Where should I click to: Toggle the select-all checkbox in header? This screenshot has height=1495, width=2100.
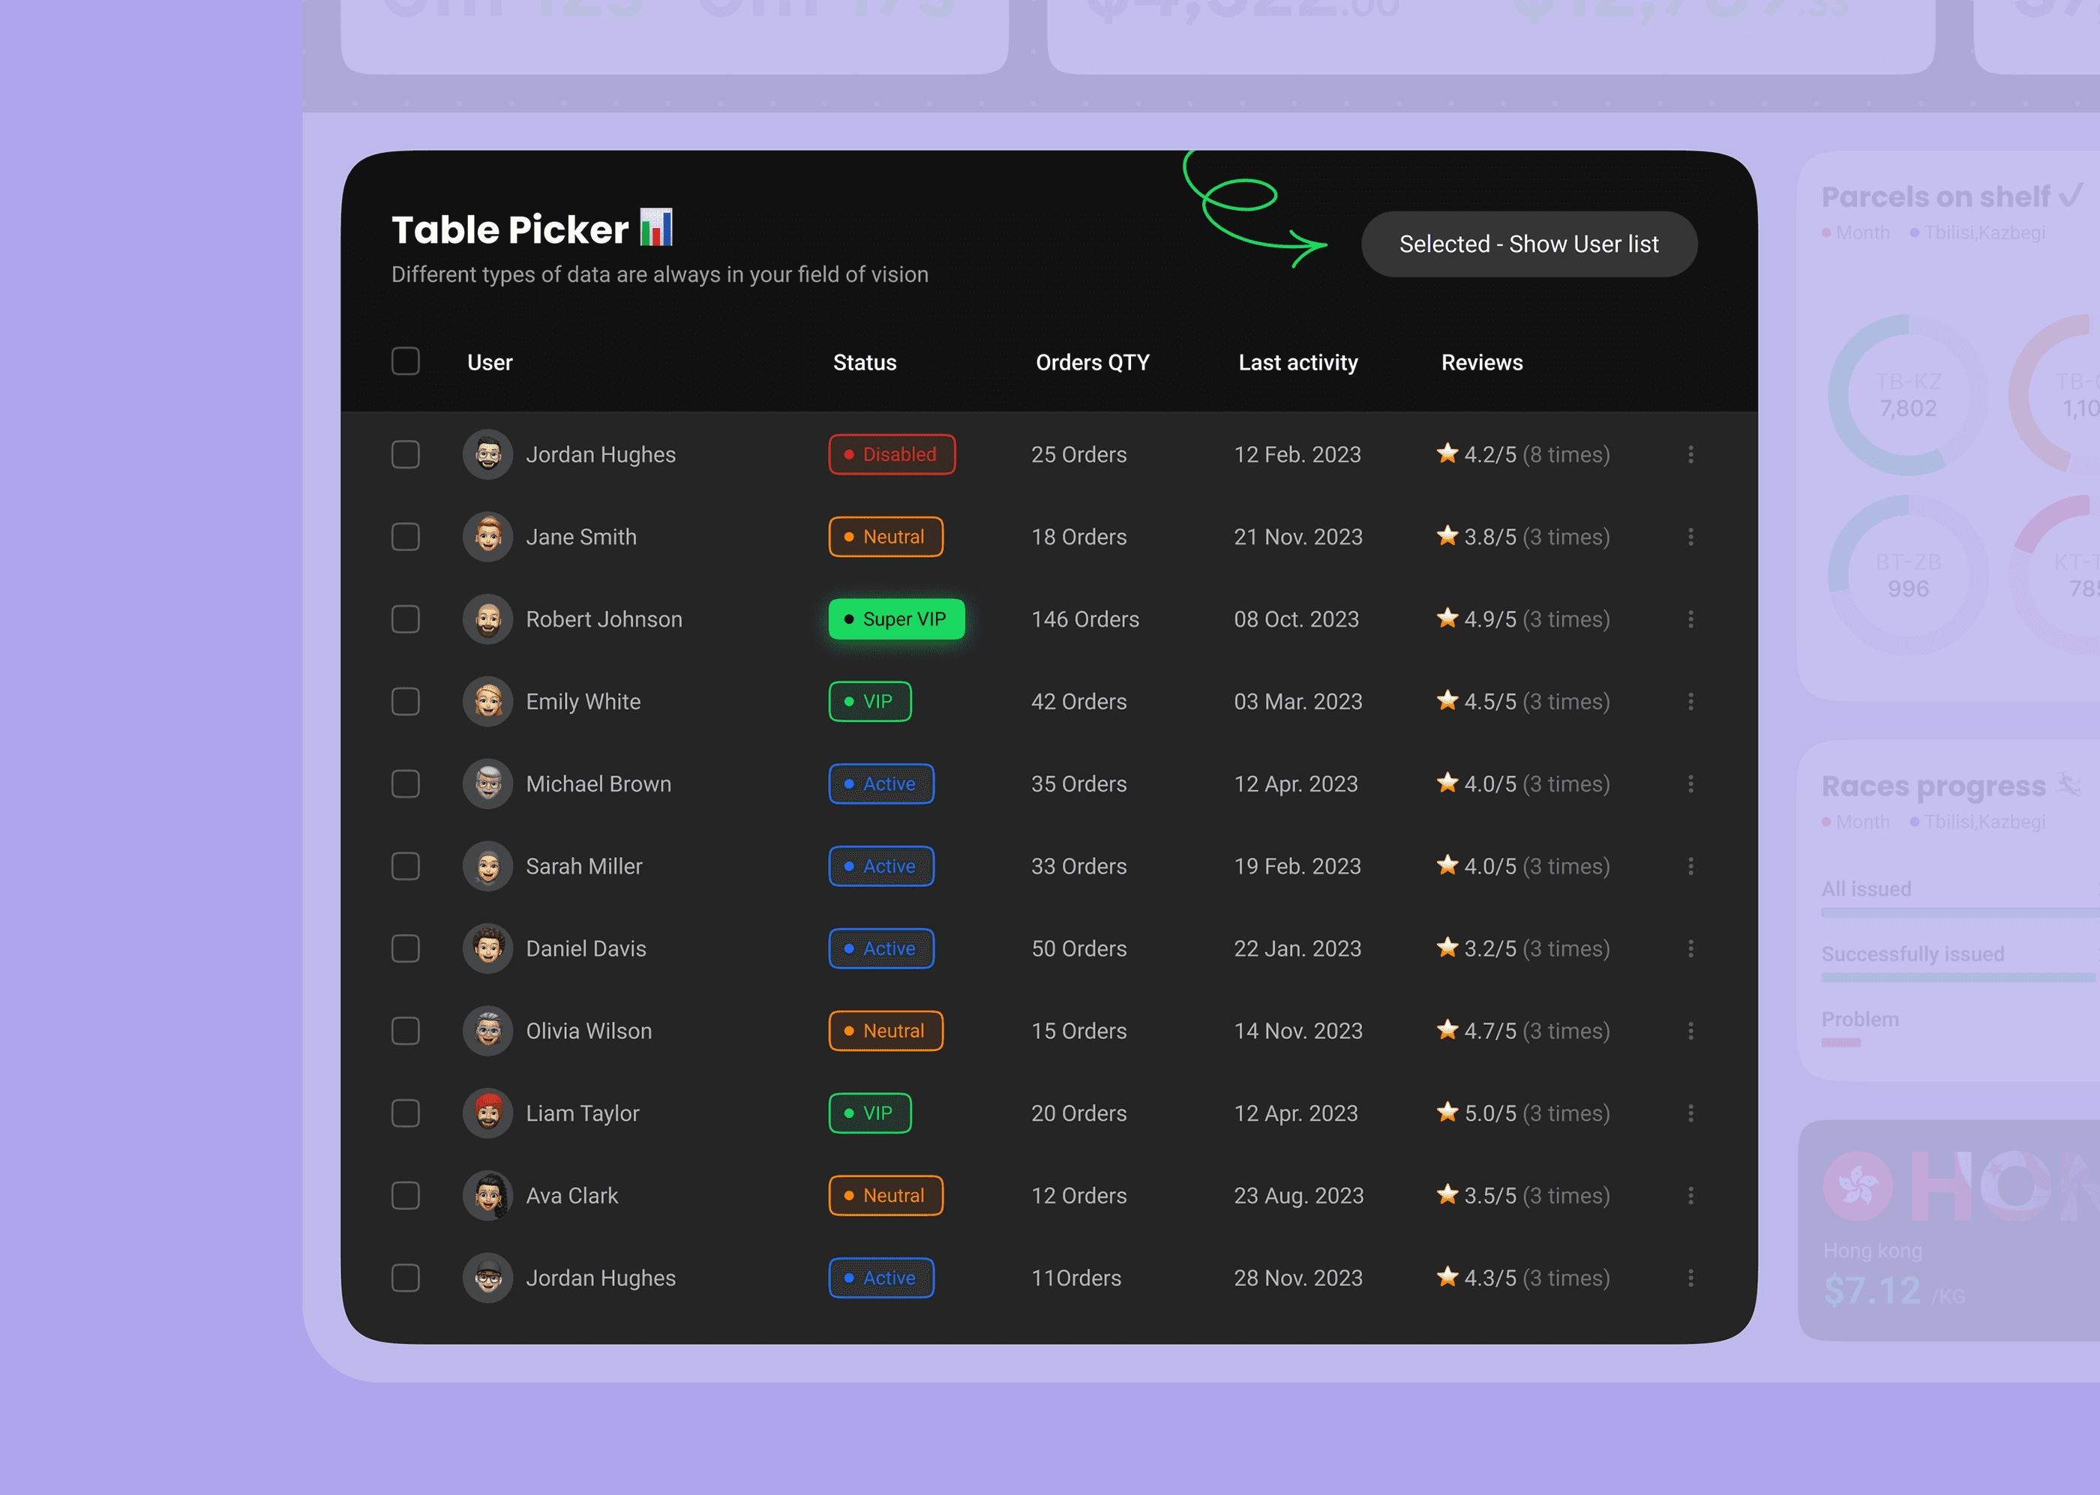point(405,362)
